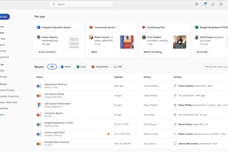Open Marketing in the sidebar
This screenshot has height=152, width=228.
click(4, 108)
